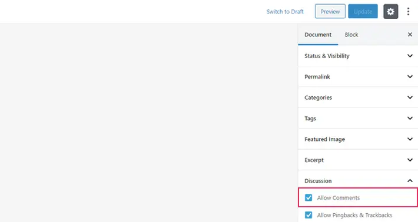Select the Document tab
Screen dimensions: 418x222
318,35
